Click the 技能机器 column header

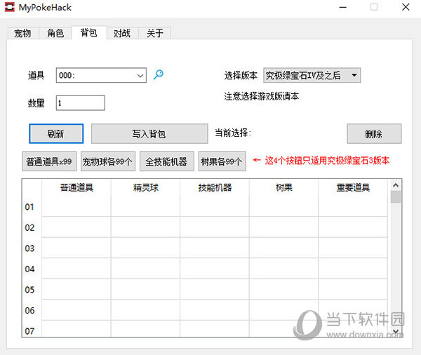pos(215,187)
